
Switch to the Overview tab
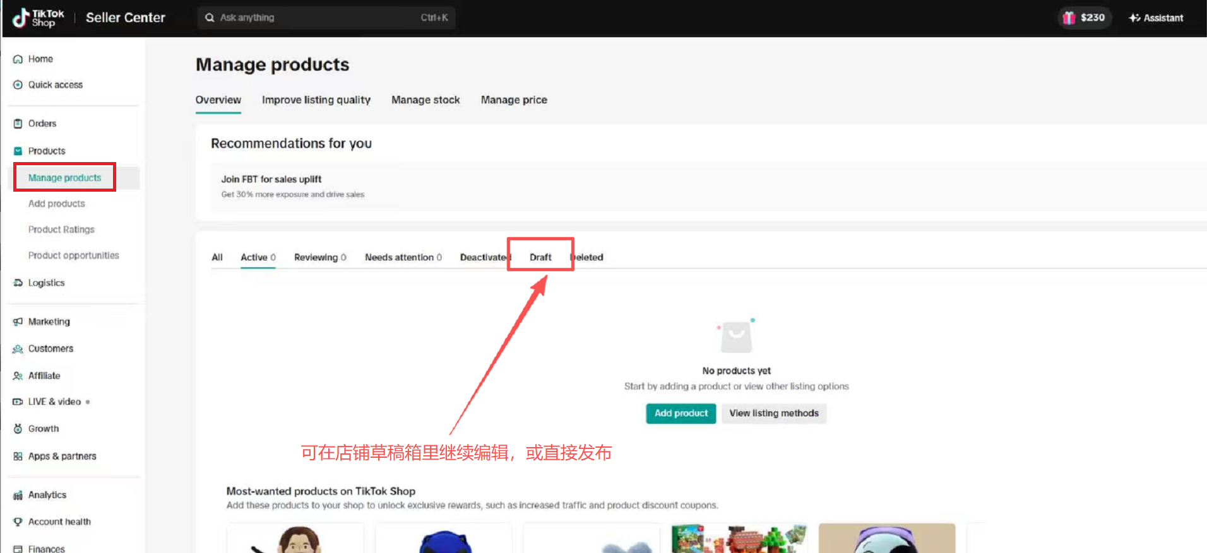point(218,100)
